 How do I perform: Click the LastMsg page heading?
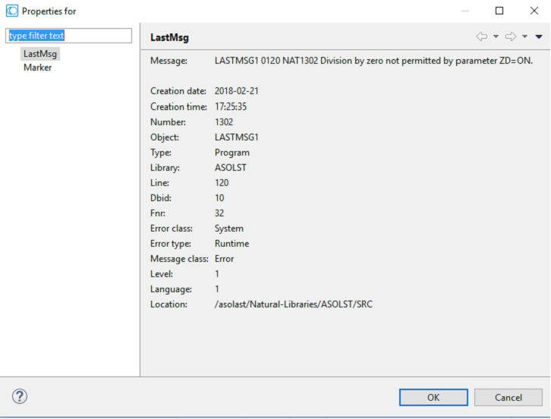click(x=170, y=37)
